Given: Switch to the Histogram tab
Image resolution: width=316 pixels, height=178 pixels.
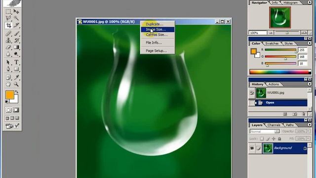Looking at the screenshot, I should (x=290, y=2).
